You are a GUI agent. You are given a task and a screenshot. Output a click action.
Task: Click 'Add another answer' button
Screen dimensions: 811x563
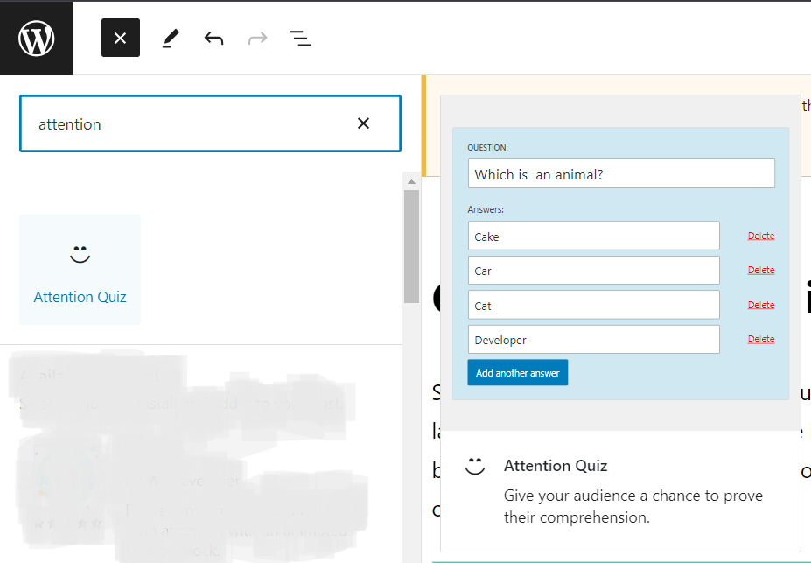coord(518,373)
